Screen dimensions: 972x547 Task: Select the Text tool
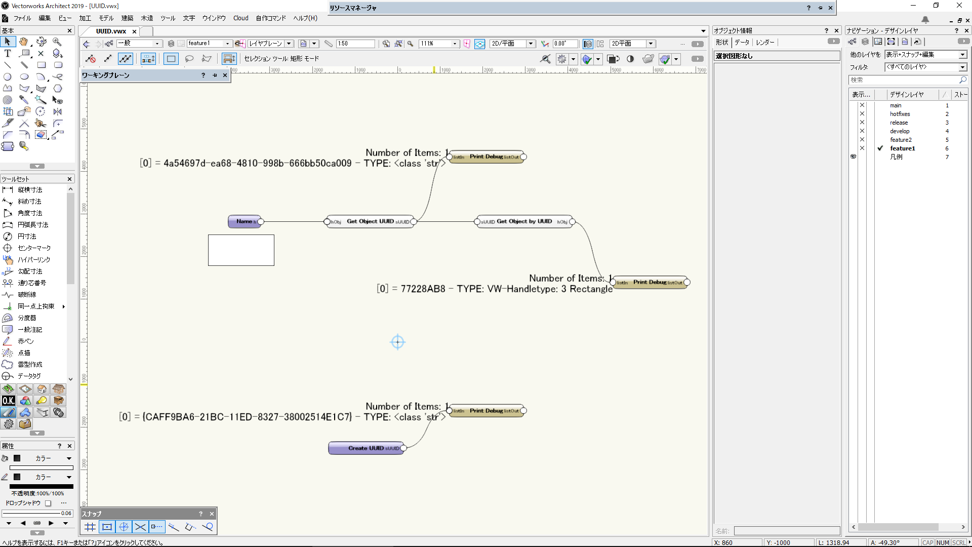point(8,53)
